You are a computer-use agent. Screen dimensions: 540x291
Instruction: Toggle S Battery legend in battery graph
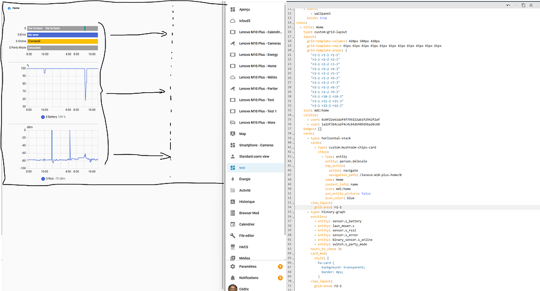(53, 117)
